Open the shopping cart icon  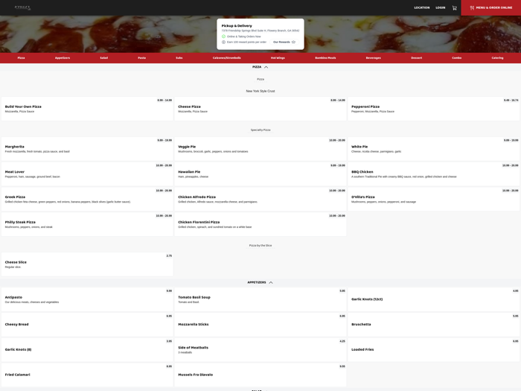click(454, 8)
